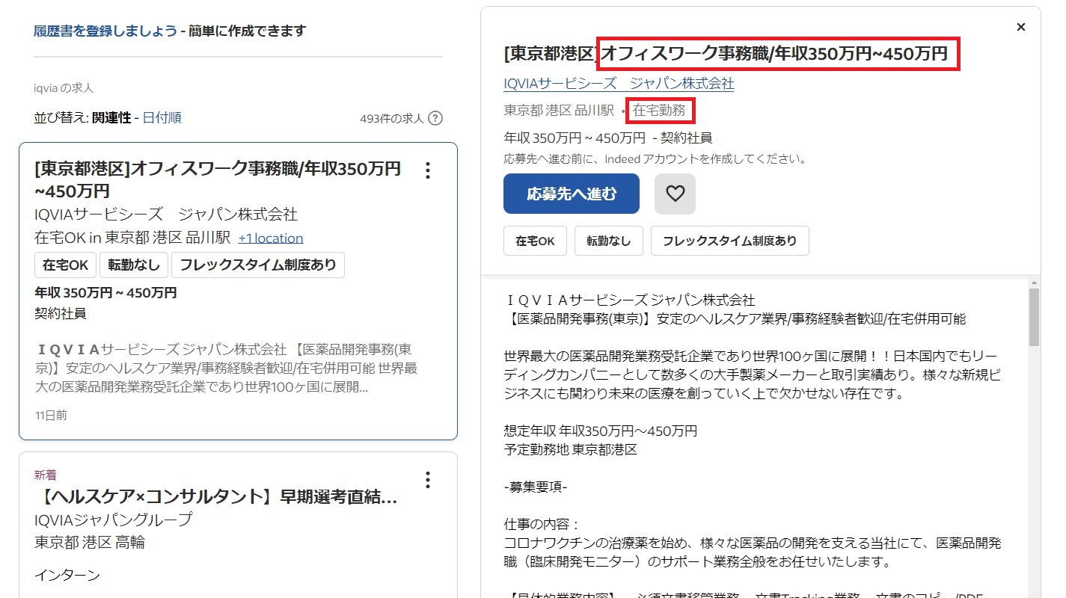Click 契約社員 text in first card
1066x598 pixels.
[x=61, y=313]
